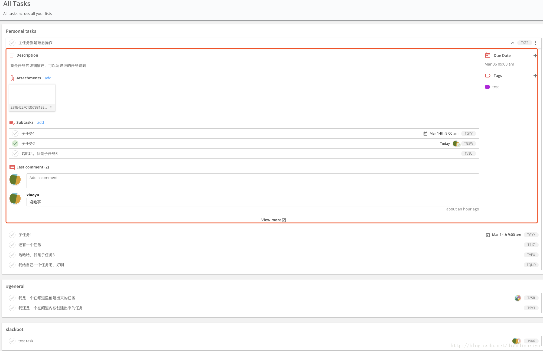The height and width of the screenshot is (351, 543).
Task: Click description text 我是任务的详细描述
Action: point(48,66)
